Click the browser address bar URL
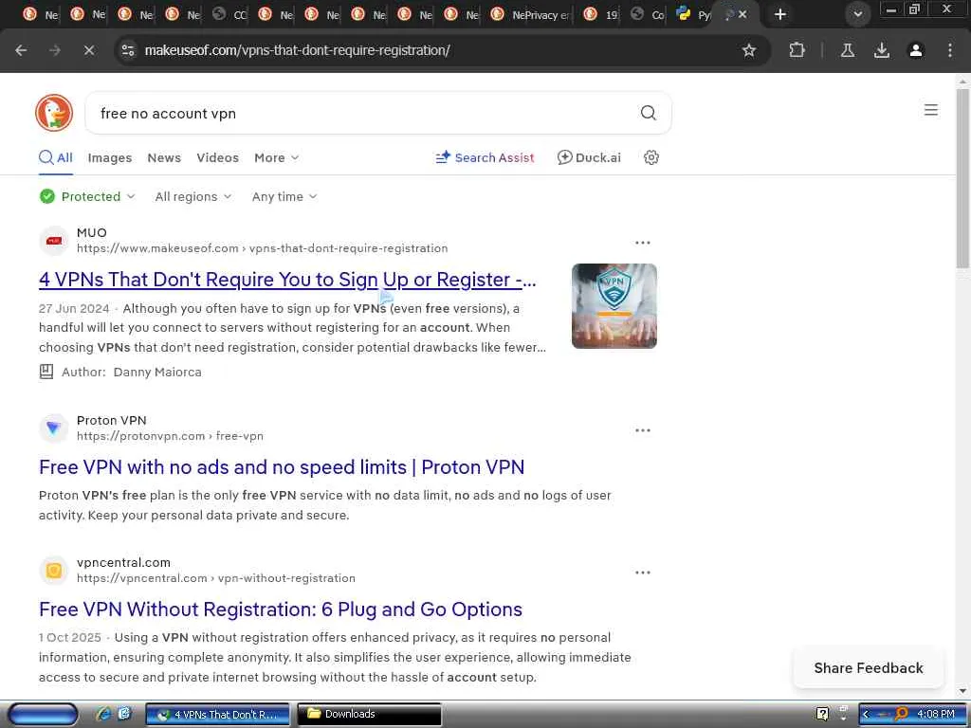 pyautogui.click(x=297, y=50)
